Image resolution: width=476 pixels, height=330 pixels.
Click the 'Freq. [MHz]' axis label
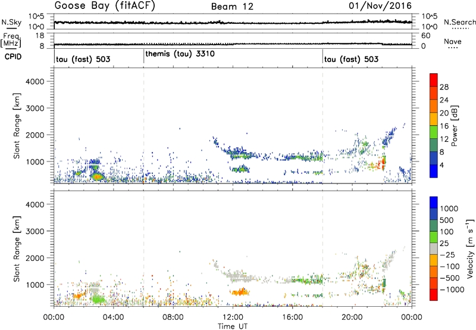click(11, 40)
